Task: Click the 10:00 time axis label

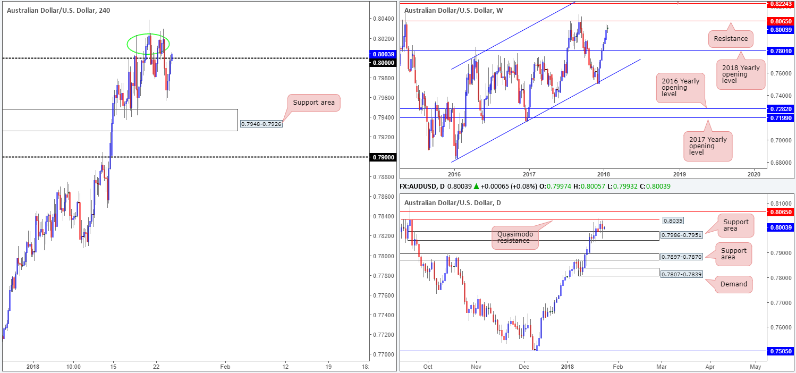Action: point(73,367)
